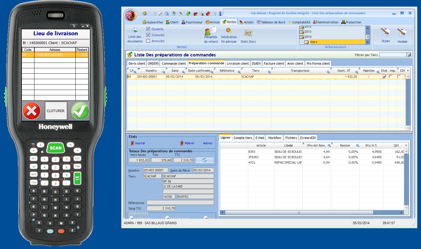Click the Autres link in Etats
Image resolution: width=421 pixels, height=249 pixels.
click(x=208, y=143)
